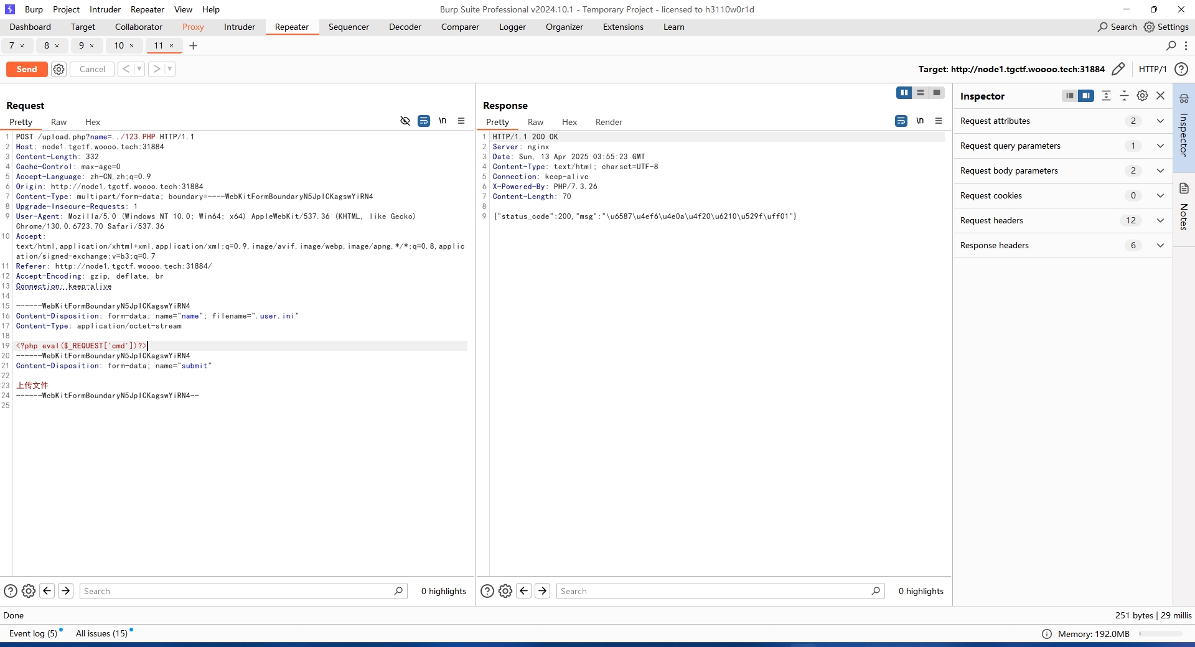Screen dimensions: 1195x647
Task: Open the Response editor hamburger menu
Action: (939, 121)
